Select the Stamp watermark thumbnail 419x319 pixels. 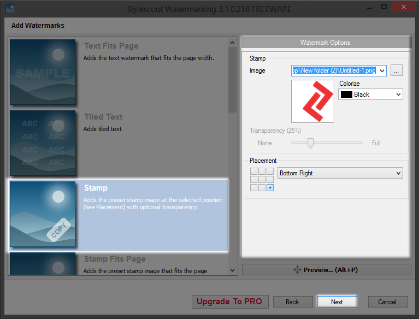[x=43, y=214]
